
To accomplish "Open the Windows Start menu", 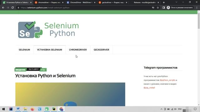I will tap(3, 109).
